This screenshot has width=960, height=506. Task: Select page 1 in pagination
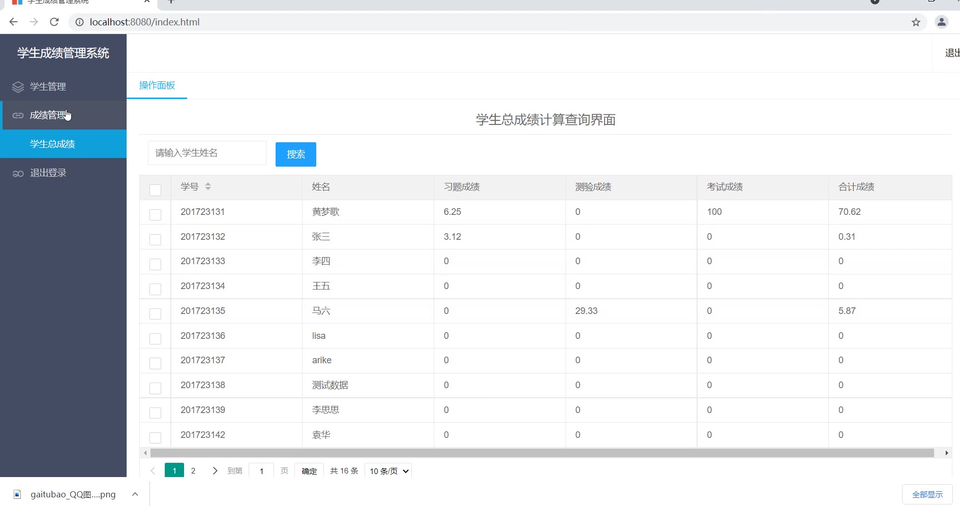coord(174,470)
